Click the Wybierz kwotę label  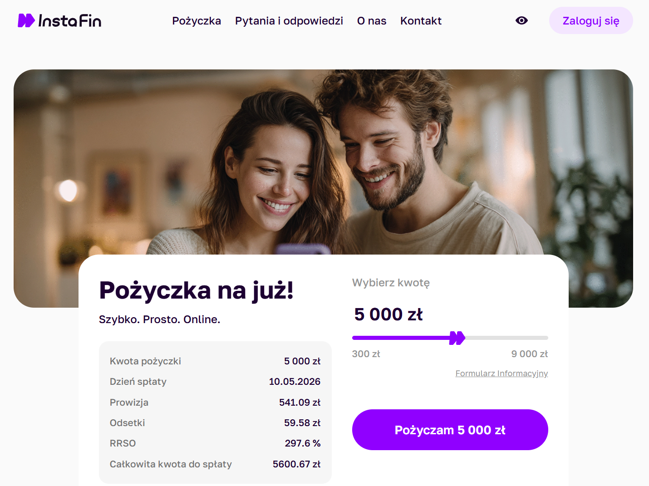click(x=391, y=283)
